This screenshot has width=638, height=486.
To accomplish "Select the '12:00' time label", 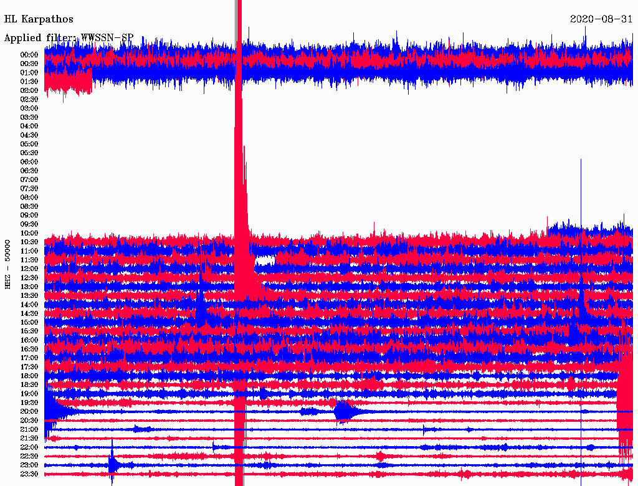I will point(29,269).
